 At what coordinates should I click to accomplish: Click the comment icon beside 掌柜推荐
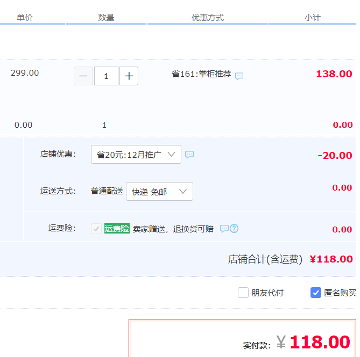pyautogui.click(x=239, y=76)
